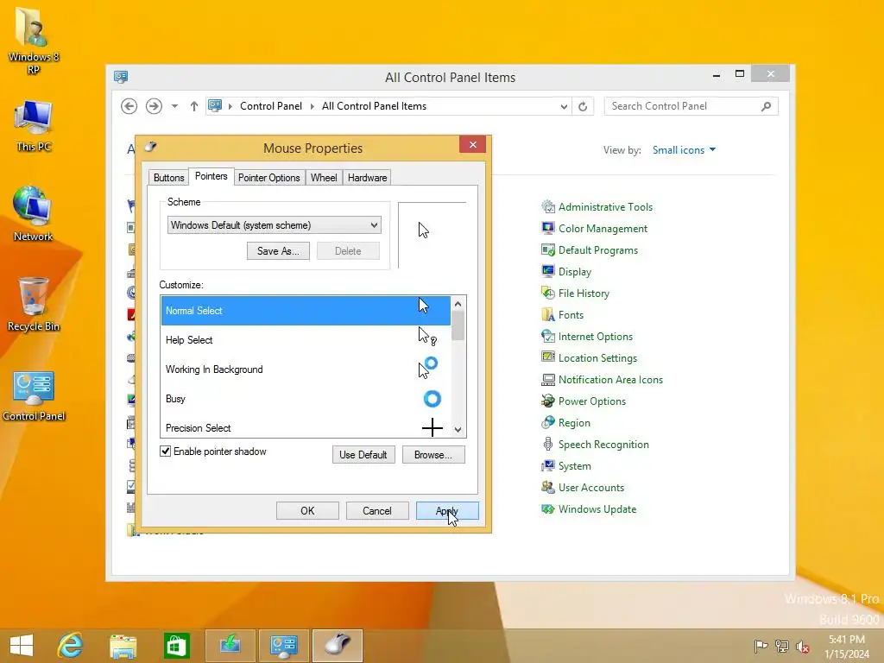The image size is (884, 663).
Task: Select the Pointers tab
Action: point(212,176)
